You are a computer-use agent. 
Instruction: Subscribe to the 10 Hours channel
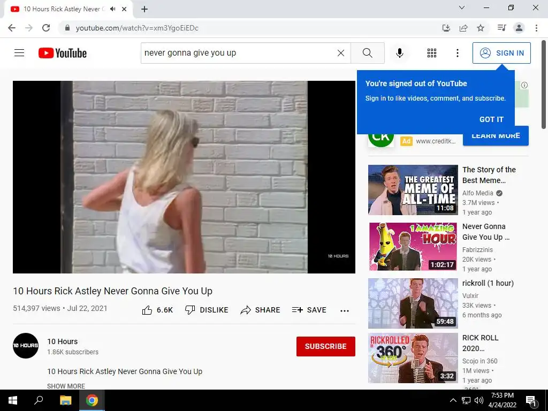[326, 346]
